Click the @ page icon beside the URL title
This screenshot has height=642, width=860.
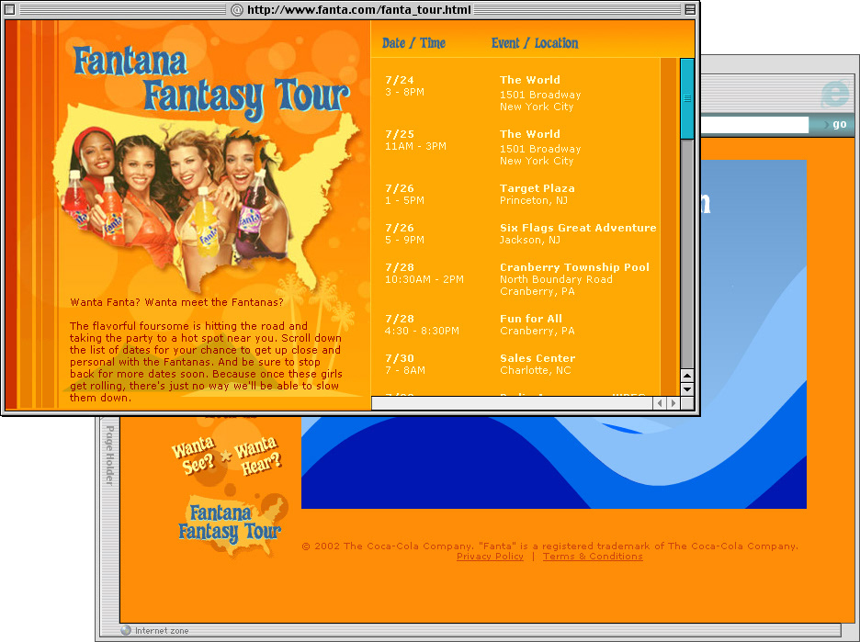237,10
